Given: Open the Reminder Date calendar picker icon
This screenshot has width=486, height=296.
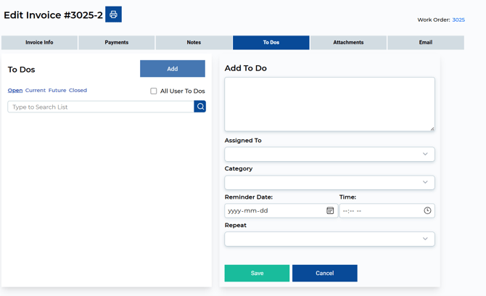Looking at the screenshot, I should pyautogui.click(x=330, y=210).
